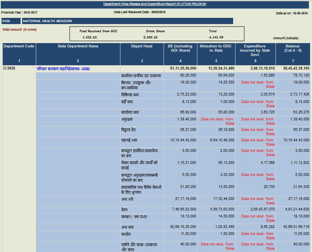
Task: Select State Share value 5,089.26
Action: [x=150, y=37]
